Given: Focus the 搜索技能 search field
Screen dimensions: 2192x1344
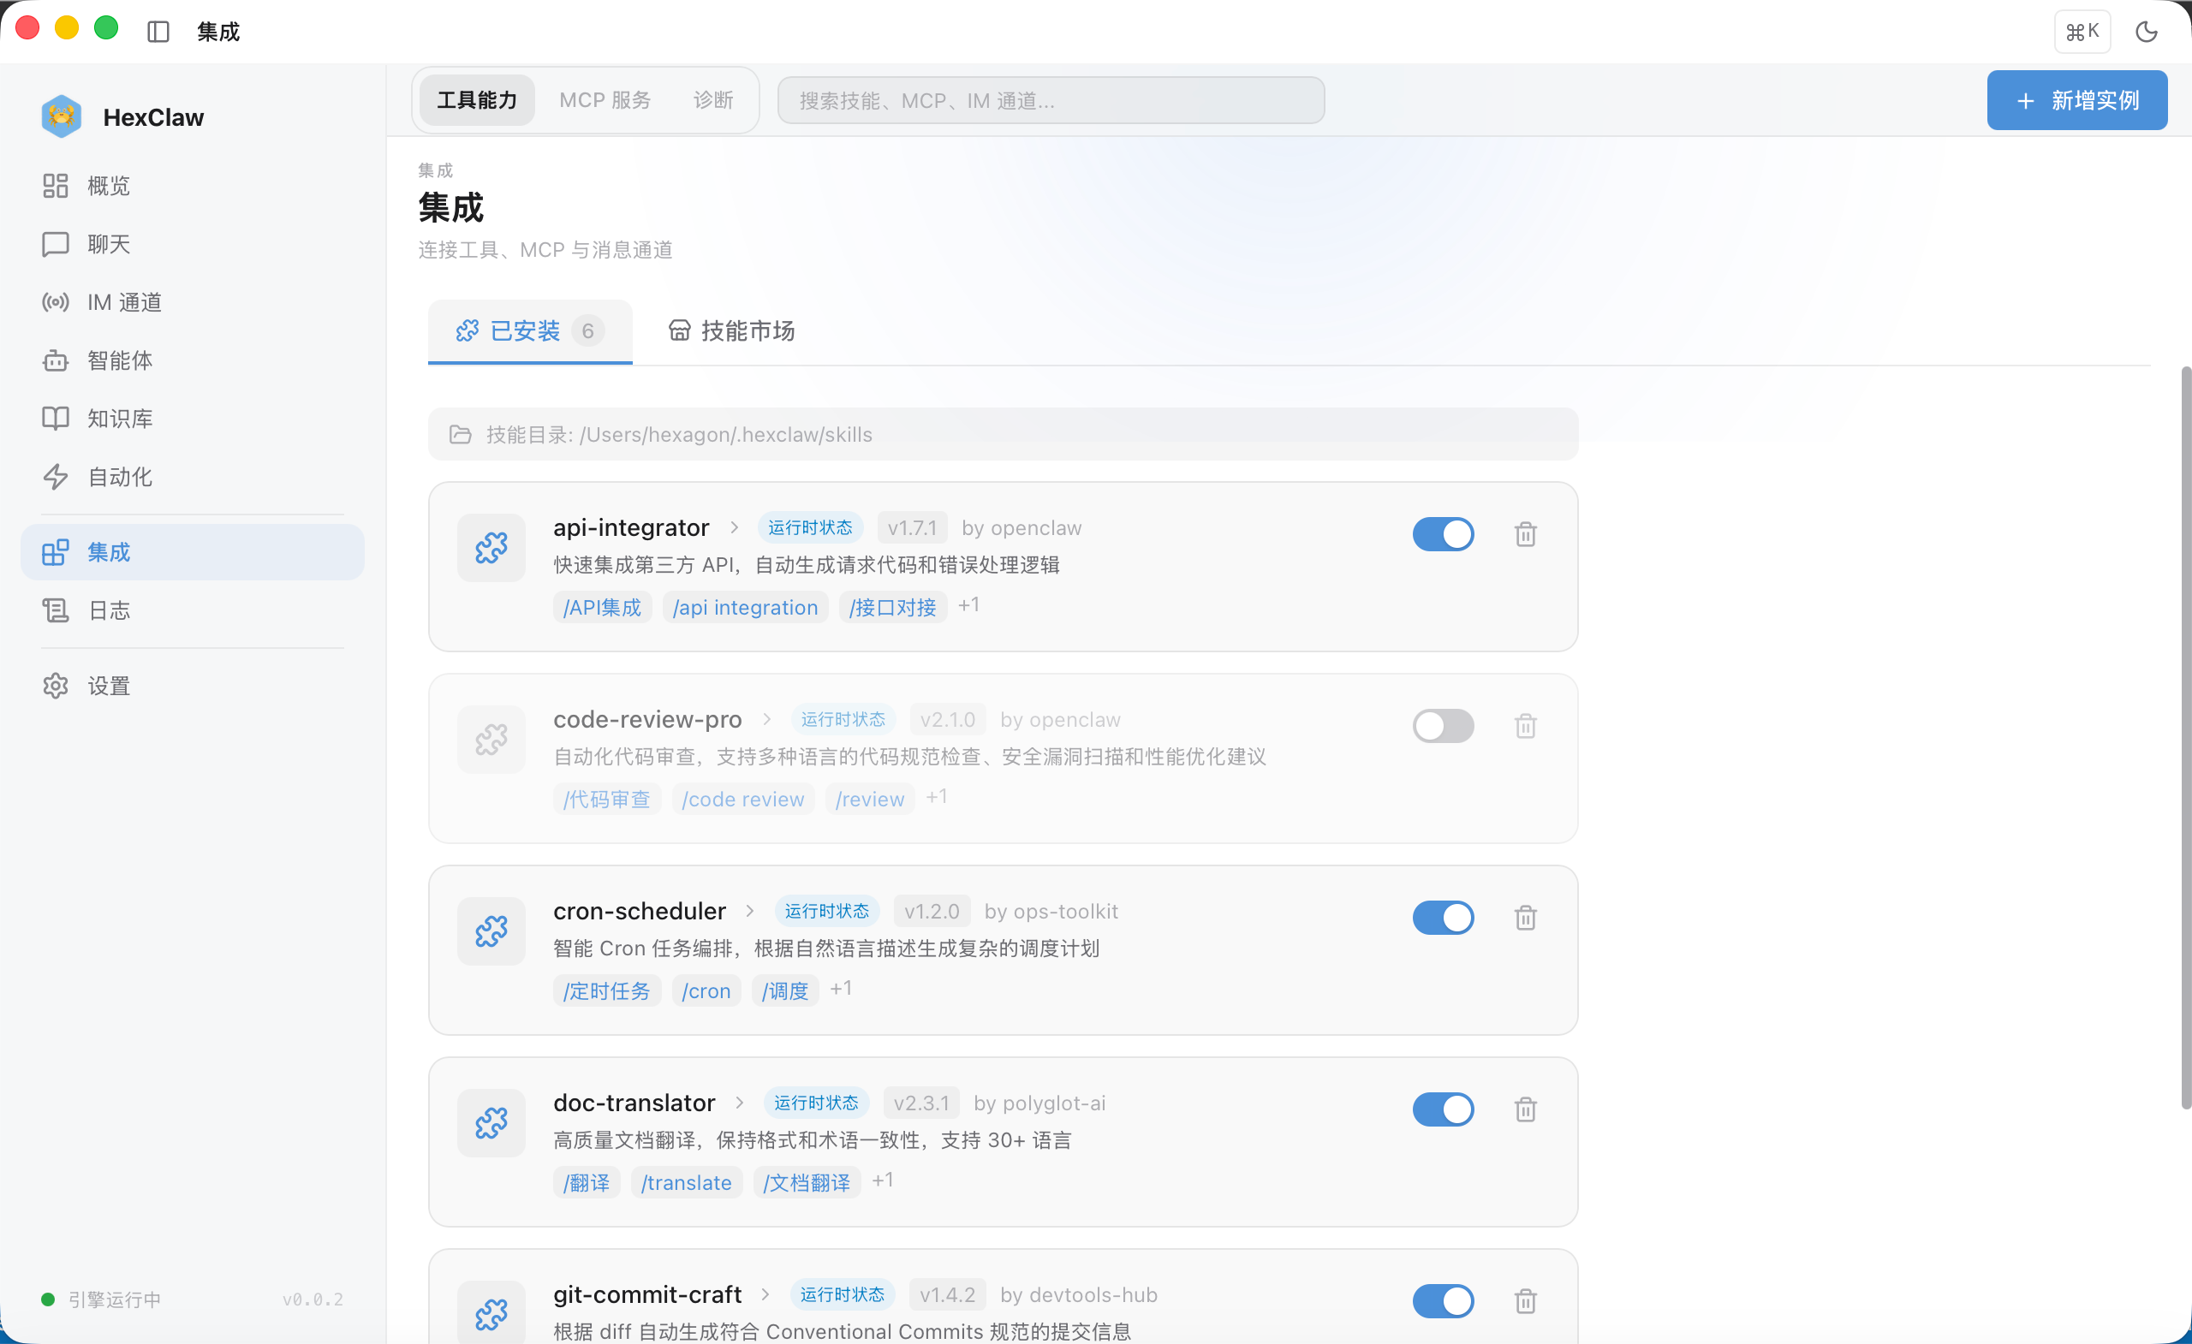Looking at the screenshot, I should click(1051, 100).
